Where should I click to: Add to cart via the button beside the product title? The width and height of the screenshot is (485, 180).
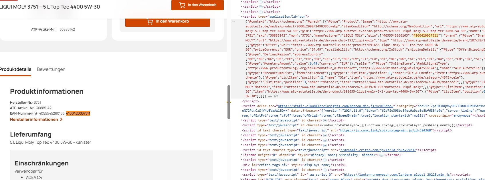(197, 5)
